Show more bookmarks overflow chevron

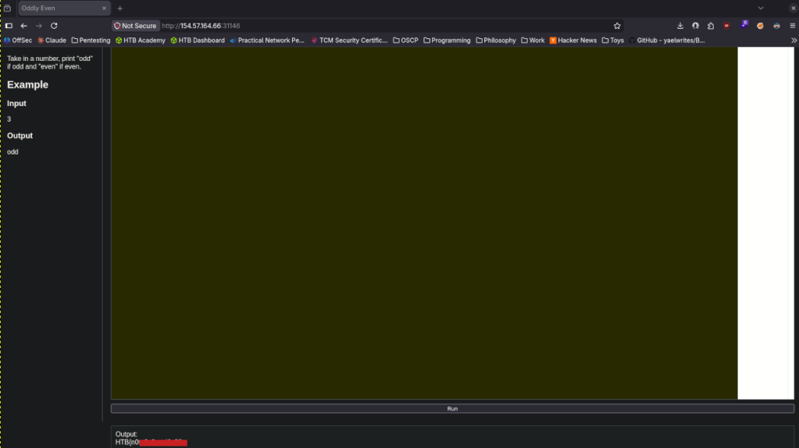tap(794, 41)
